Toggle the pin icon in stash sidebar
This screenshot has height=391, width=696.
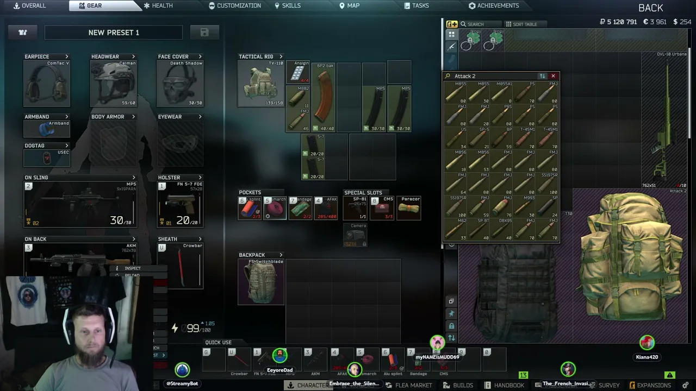tap(451, 313)
